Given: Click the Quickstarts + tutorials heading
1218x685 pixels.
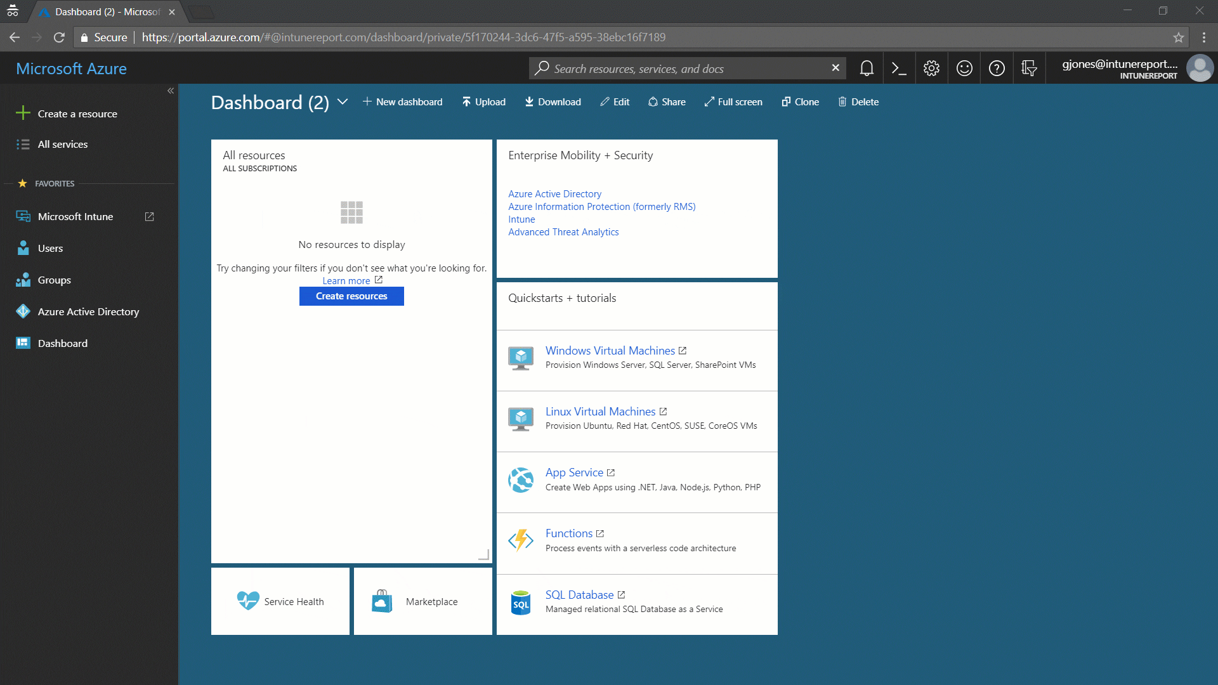Looking at the screenshot, I should click(562, 298).
